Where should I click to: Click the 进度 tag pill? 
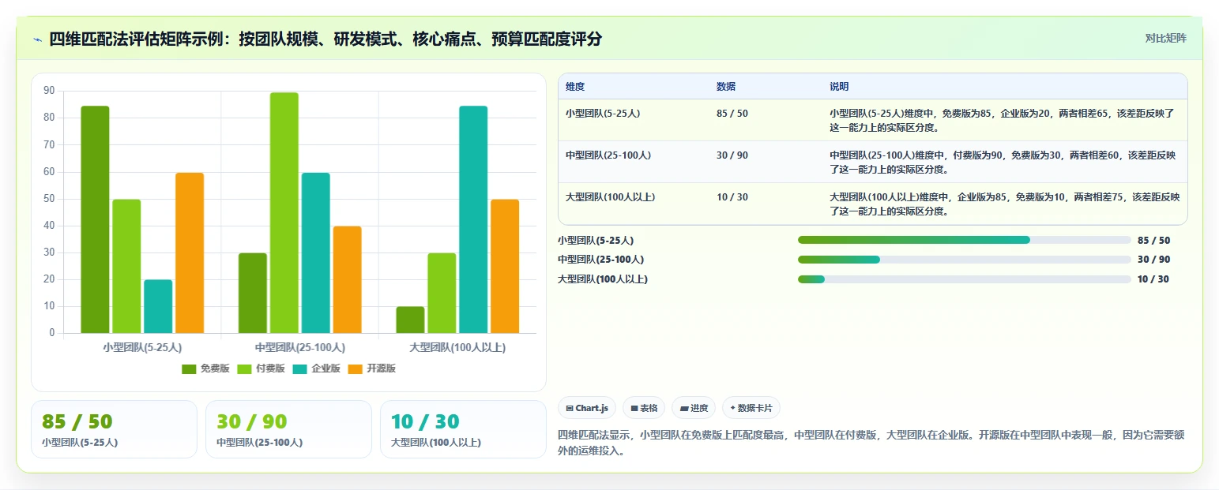(x=694, y=408)
